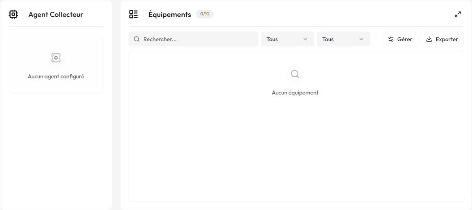Click the Équipements heading
Screen dimensions: 472x210
[170, 15]
